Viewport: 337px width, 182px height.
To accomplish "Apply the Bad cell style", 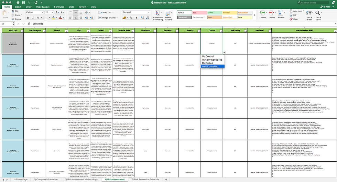I will point(199,13).
